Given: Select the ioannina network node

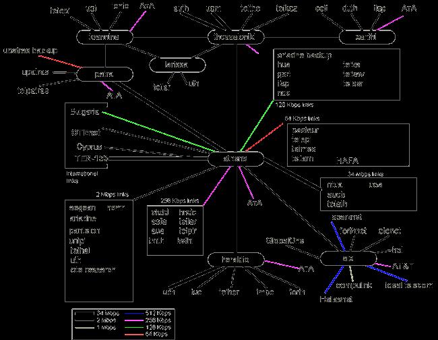Looking at the screenshot, I should (x=104, y=37).
